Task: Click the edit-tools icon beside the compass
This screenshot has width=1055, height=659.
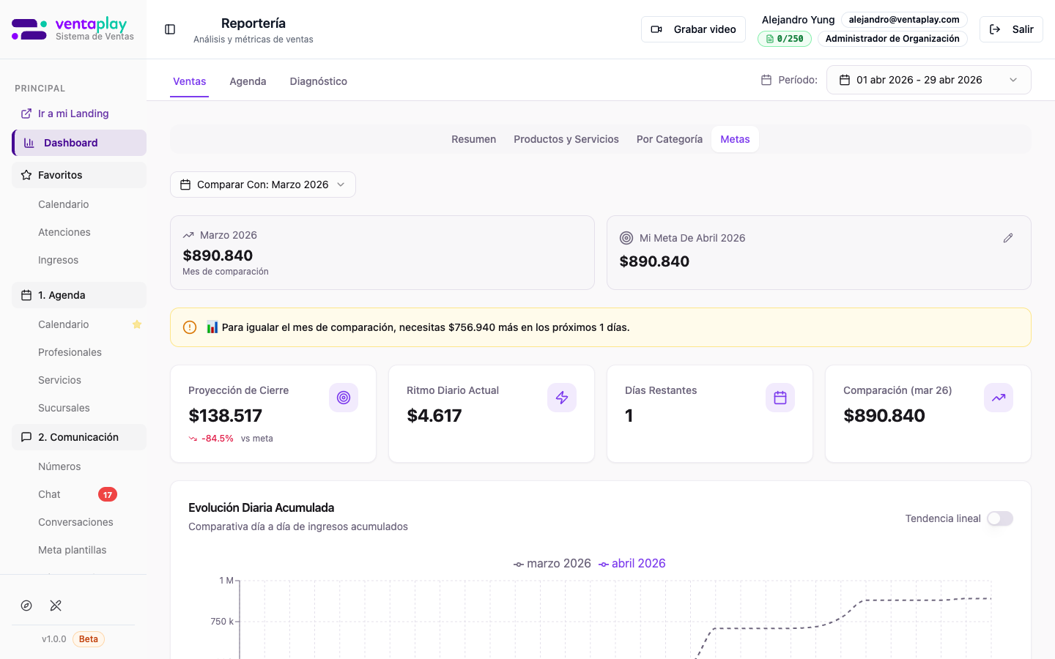Action: (x=56, y=606)
